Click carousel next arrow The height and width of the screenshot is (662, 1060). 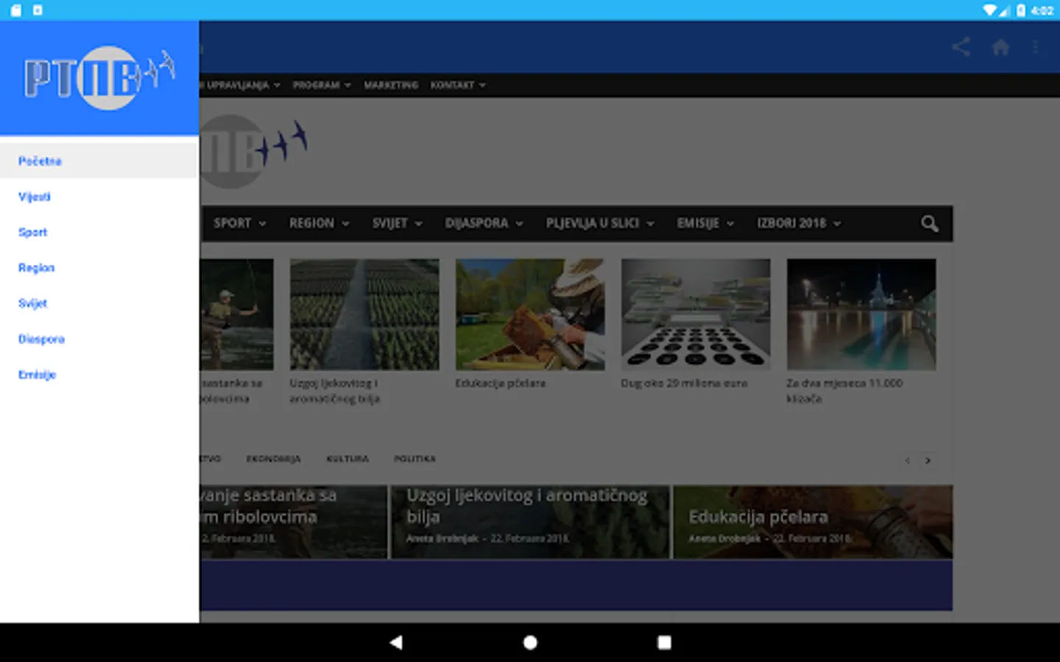(x=928, y=460)
